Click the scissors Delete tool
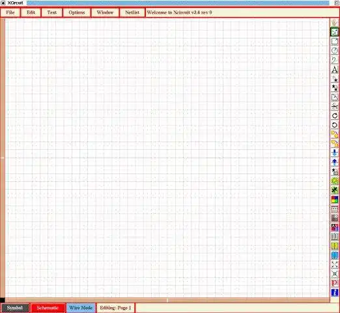This screenshot has height=313, width=340. [x=335, y=107]
